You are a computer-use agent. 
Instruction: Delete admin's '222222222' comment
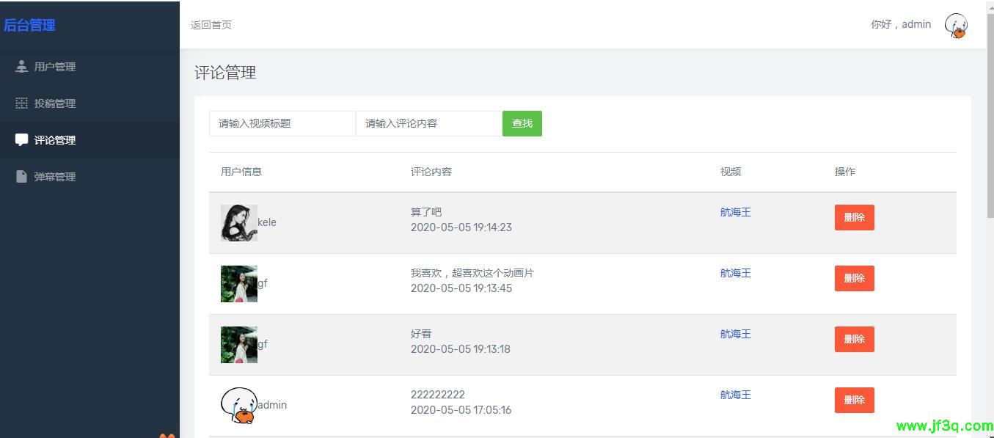(x=854, y=401)
